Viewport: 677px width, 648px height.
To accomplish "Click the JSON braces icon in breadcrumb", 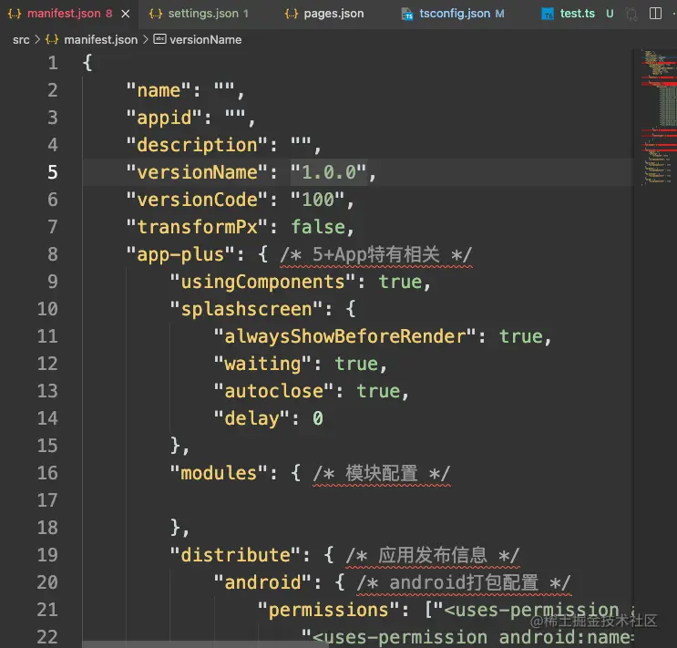I will (52, 40).
